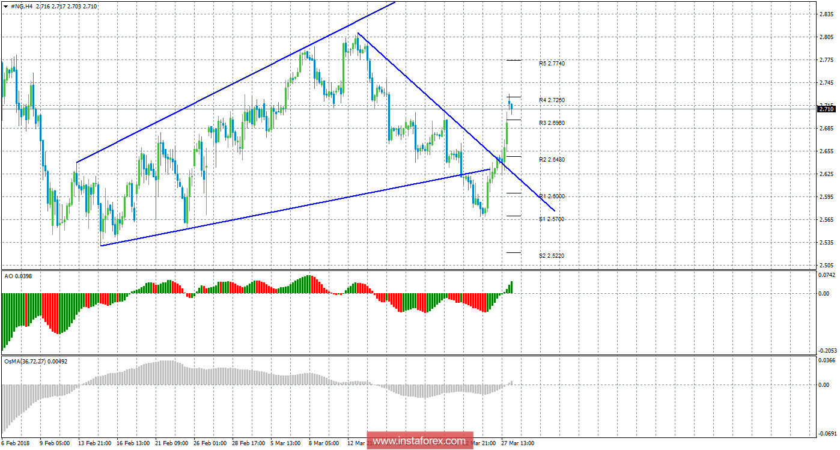Click the 2.655 price axis value

point(827,151)
